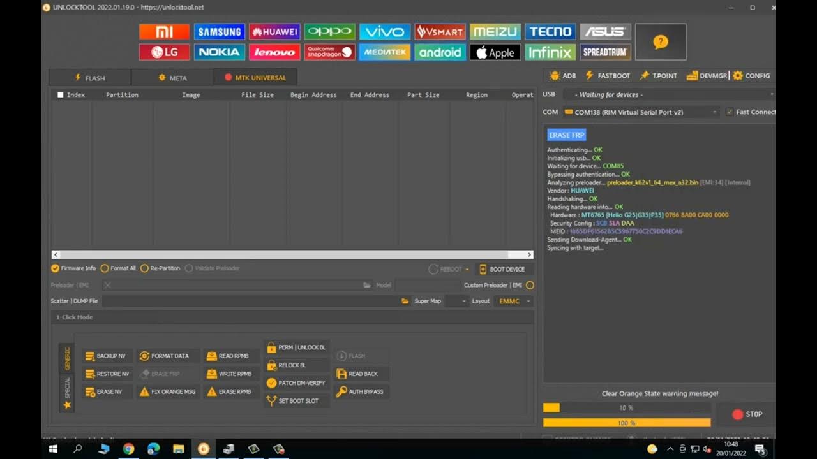Open the USB devices dropdown

668,94
